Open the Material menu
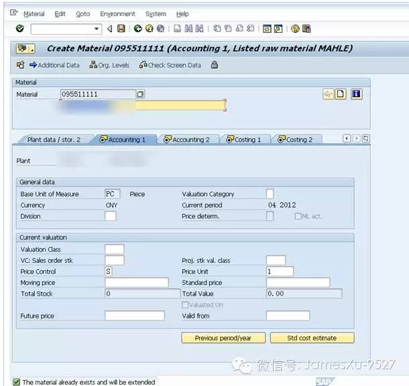 click(x=34, y=14)
